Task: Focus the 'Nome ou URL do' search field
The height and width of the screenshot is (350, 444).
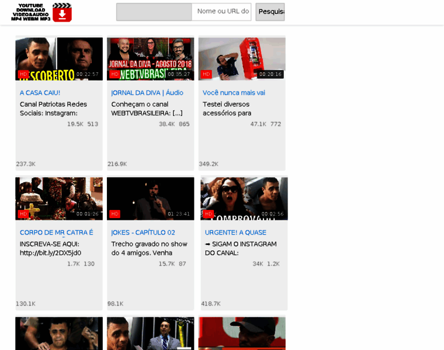Action: (222, 12)
